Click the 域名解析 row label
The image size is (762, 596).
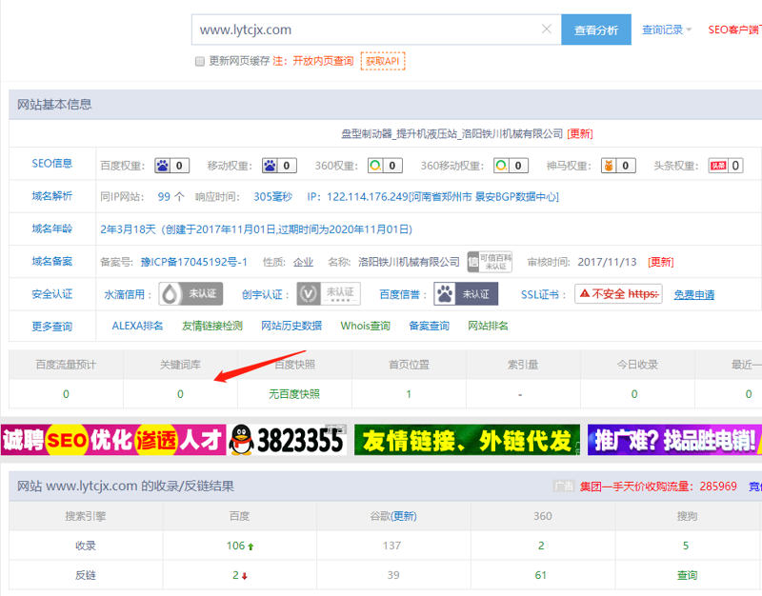point(52,196)
